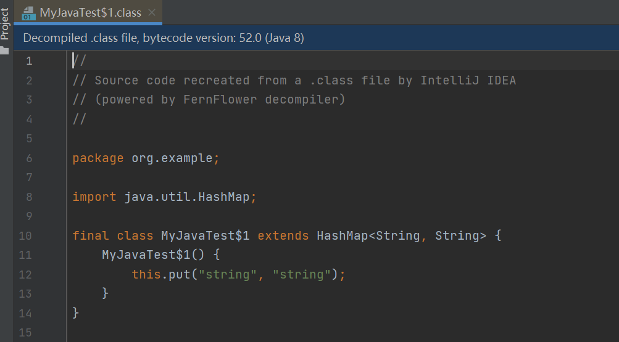
Task: Click the folder icon below the Project label
Action: (x=4, y=50)
